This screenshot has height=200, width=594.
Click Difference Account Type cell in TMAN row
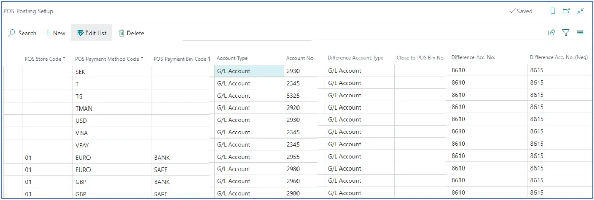pos(360,107)
